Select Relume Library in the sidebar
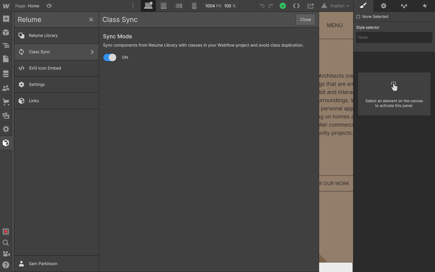Screen dimensions: 435x272 43,35
